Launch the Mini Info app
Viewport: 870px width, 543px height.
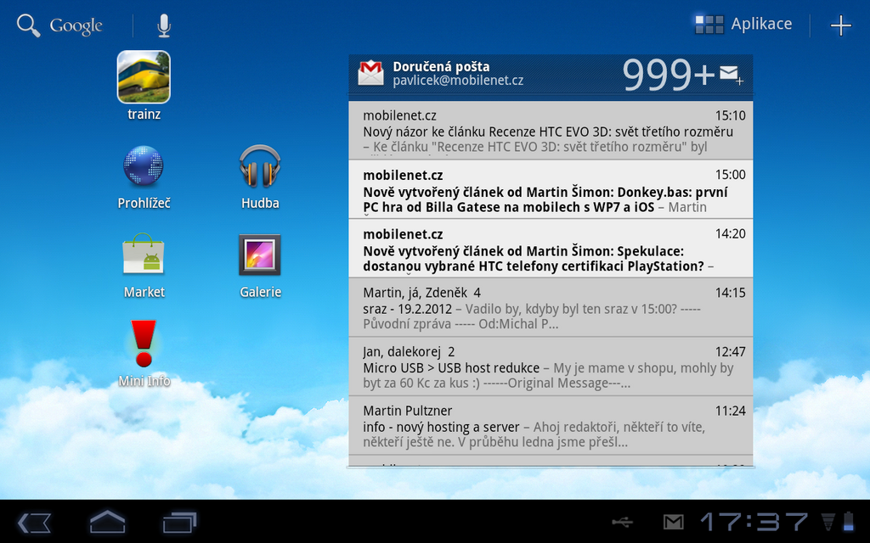coord(143,344)
